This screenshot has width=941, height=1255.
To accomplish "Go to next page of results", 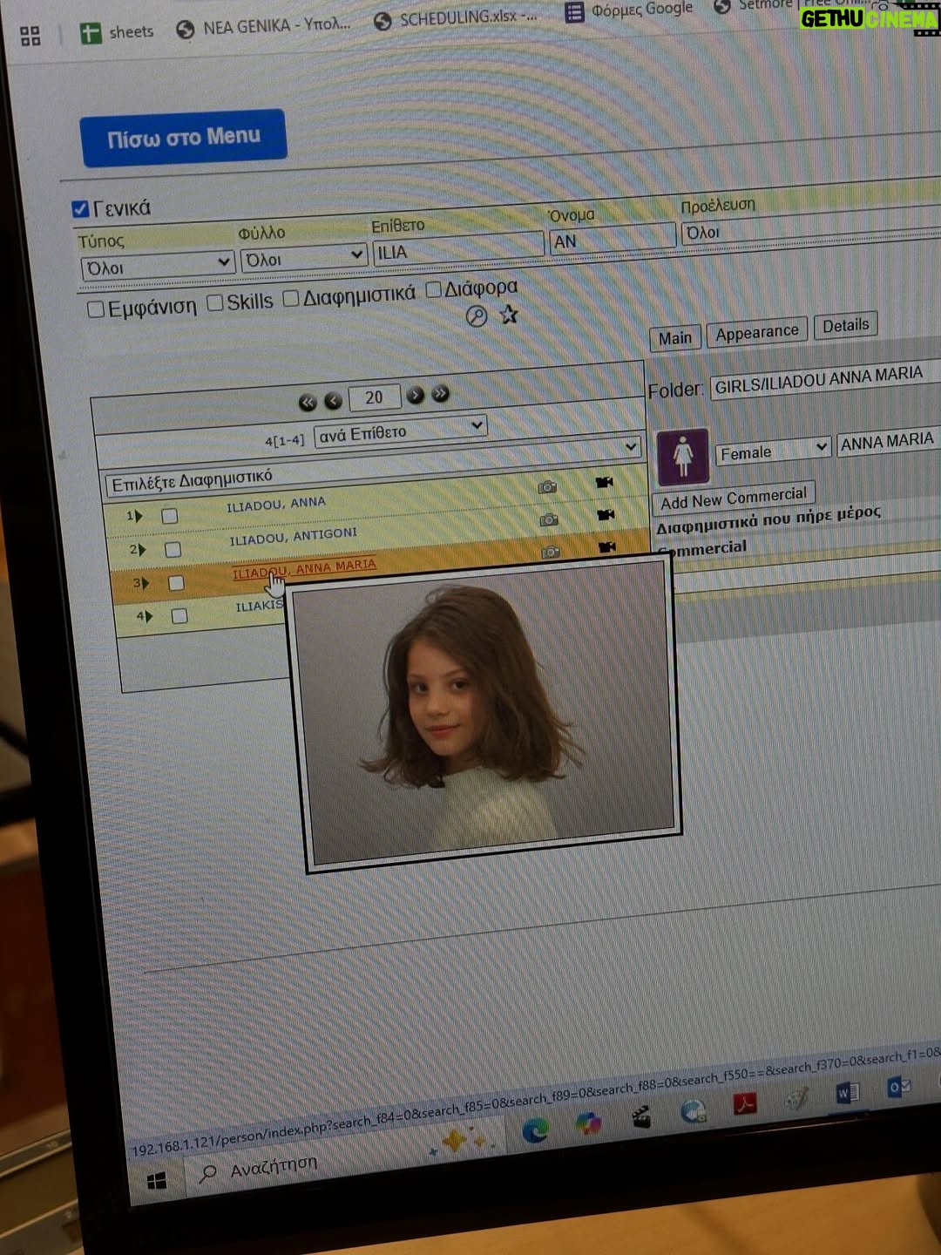I will (x=416, y=395).
